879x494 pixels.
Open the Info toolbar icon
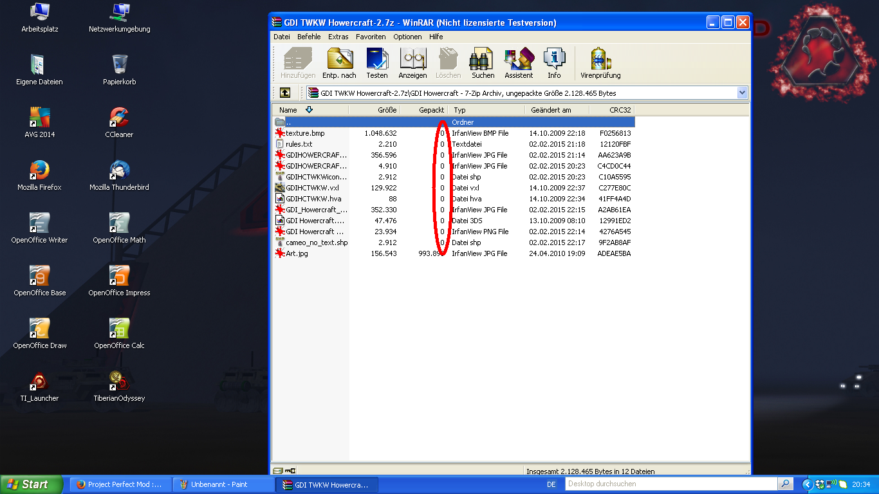(554, 63)
